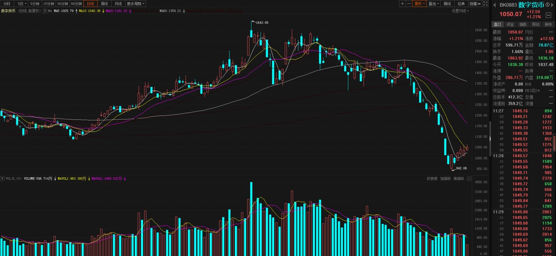This screenshot has height=256, width=556.
Task: Go to next sector with right arrow
Action: [552, 5]
